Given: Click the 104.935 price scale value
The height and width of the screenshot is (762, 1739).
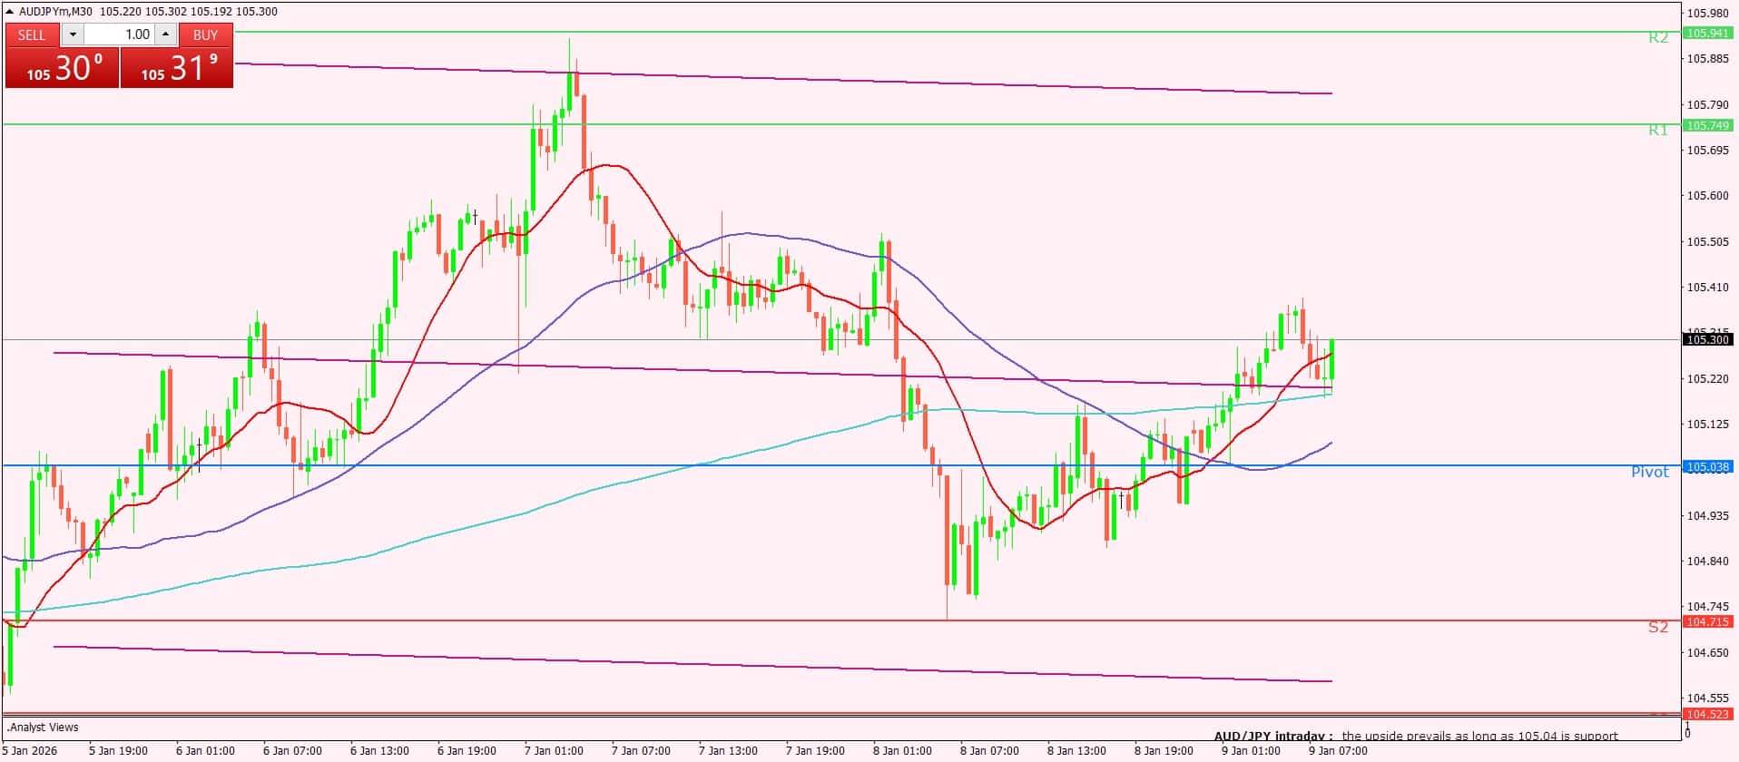Looking at the screenshot, I should coord(1706,516).
